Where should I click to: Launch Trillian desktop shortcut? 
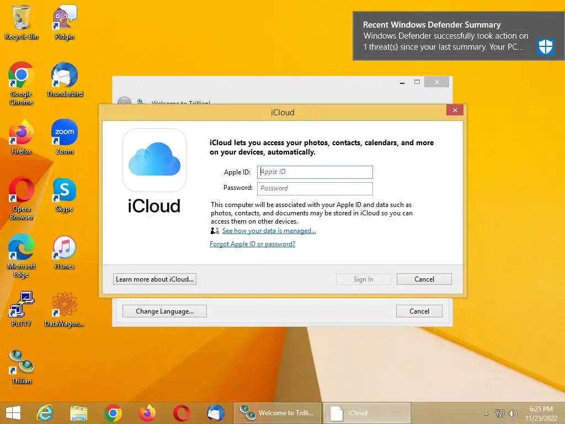pos(22,367)
